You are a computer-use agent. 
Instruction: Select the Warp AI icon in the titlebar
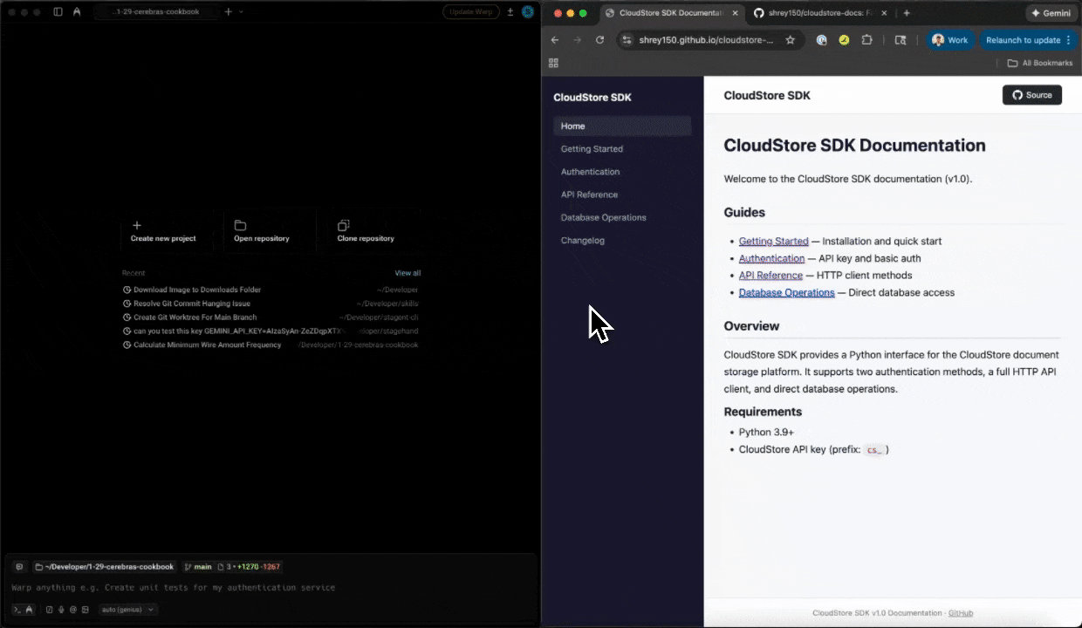(x=77, y=11)
